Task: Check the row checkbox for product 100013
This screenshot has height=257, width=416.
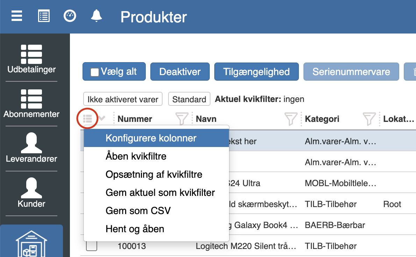Action: 92,246
